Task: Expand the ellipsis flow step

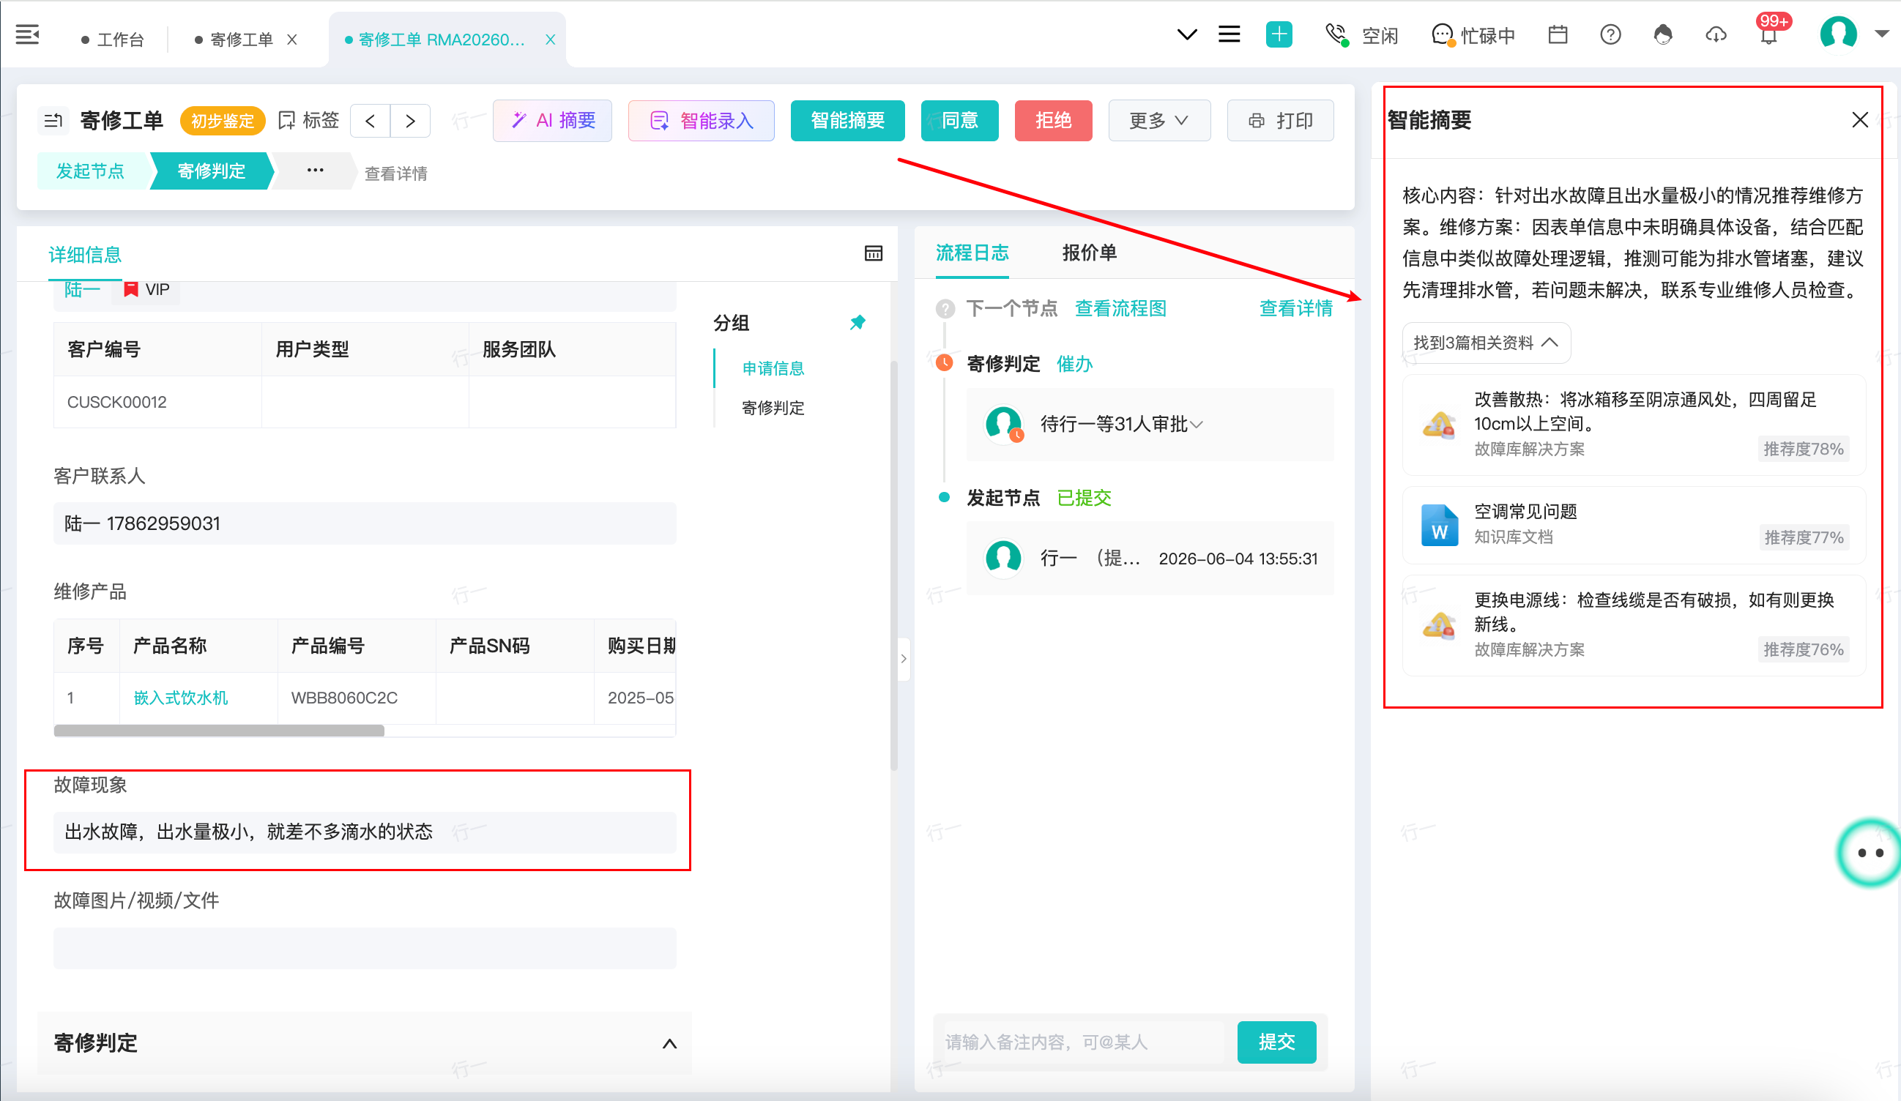Action: (x=315, y=171)
